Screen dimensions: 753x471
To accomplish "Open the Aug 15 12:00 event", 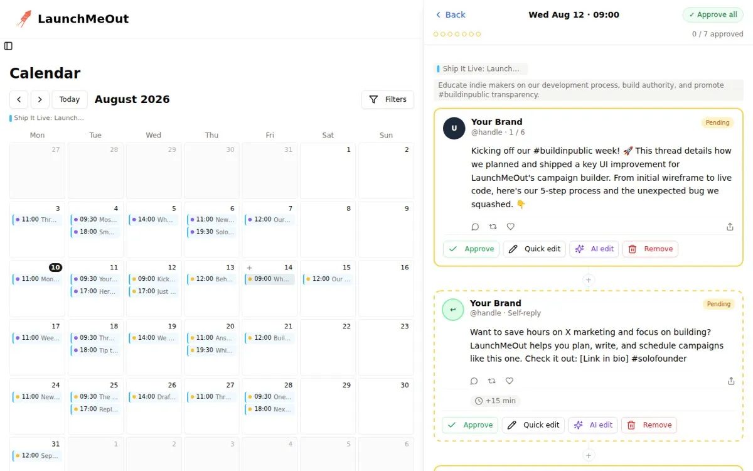I will [x=328, y=279].
